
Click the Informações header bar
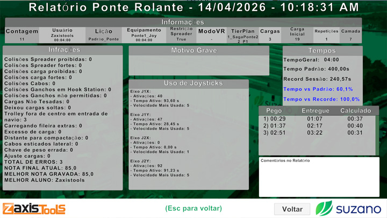click(x=183, y=22)
